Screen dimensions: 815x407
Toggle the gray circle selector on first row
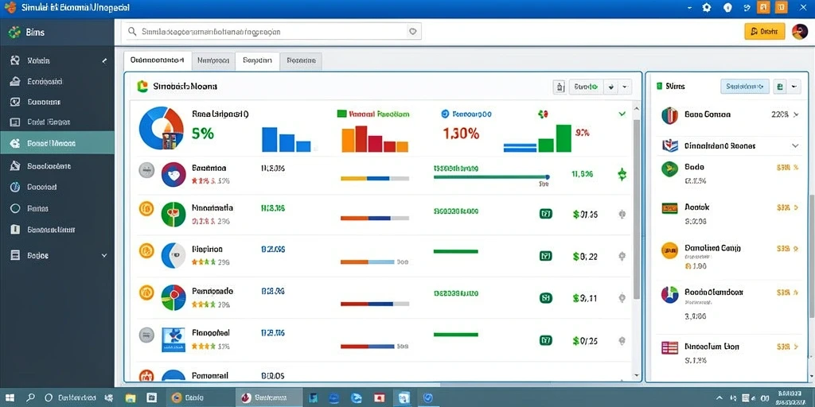click(146, 170)
